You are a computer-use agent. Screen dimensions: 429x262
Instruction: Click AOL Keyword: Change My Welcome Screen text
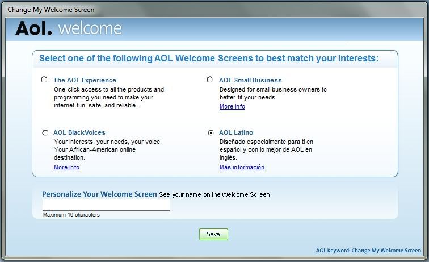coord(368,251)
